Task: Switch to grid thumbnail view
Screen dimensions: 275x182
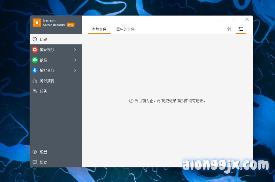Action: [x=229, y=29]
